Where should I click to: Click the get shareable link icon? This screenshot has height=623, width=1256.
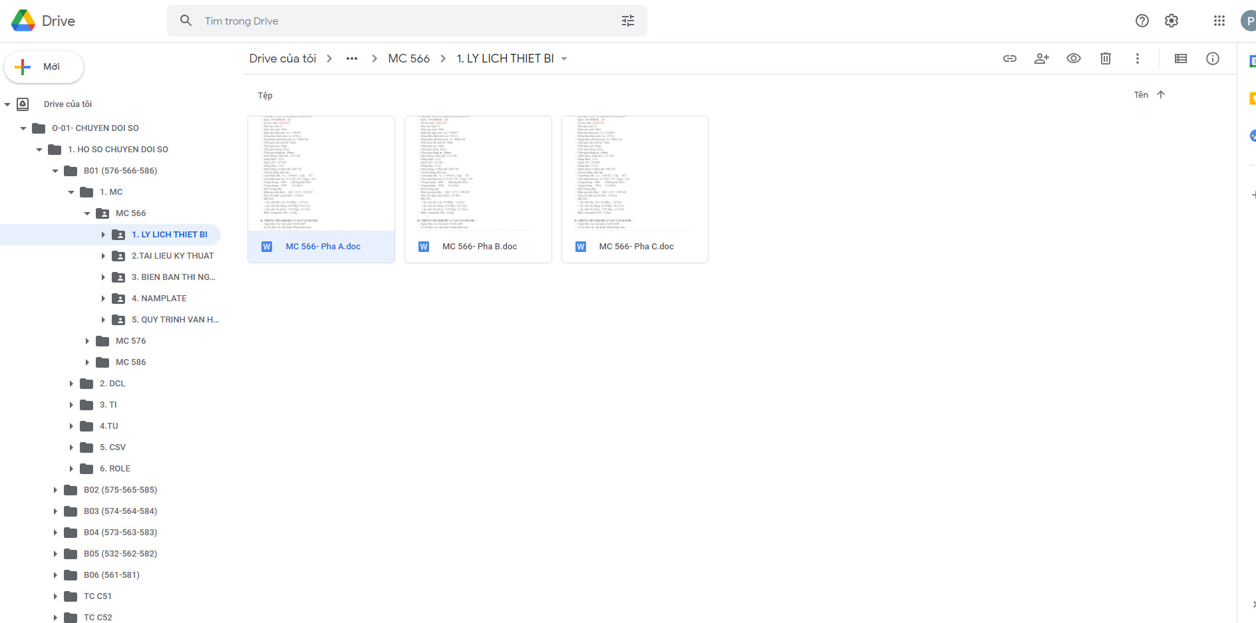[x=1009, y=59]
